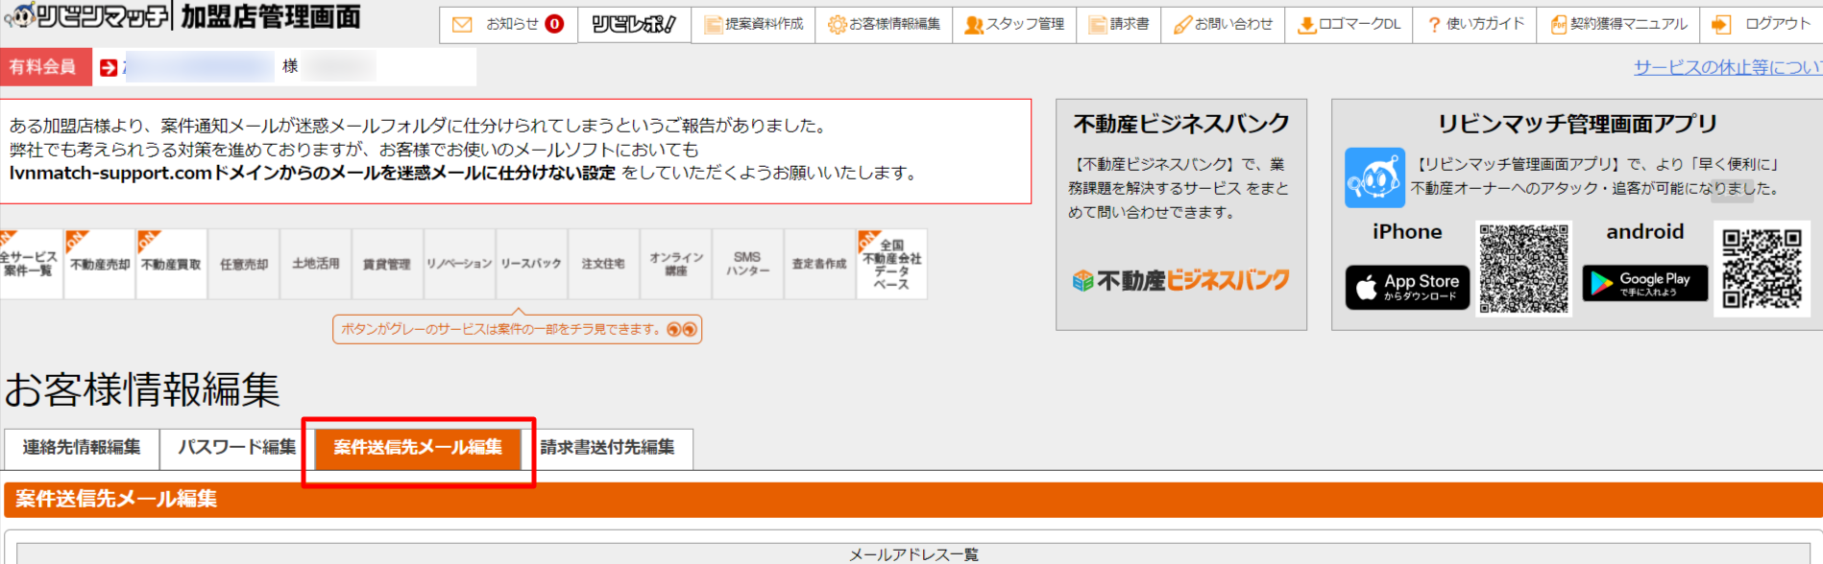Screen dimensions: 1823x564
Task: Click the お問い合わせ pencil icon
Action: [x=1182, y=25]
